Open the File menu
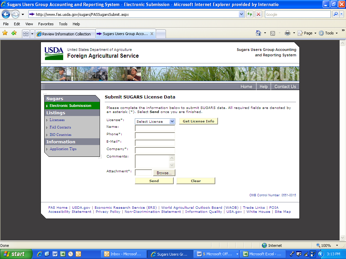The image size is (346, 259). tap(6, 24)
